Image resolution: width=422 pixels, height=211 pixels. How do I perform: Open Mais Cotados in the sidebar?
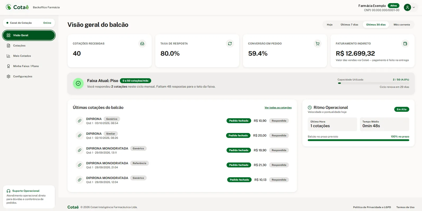[29, 56]
